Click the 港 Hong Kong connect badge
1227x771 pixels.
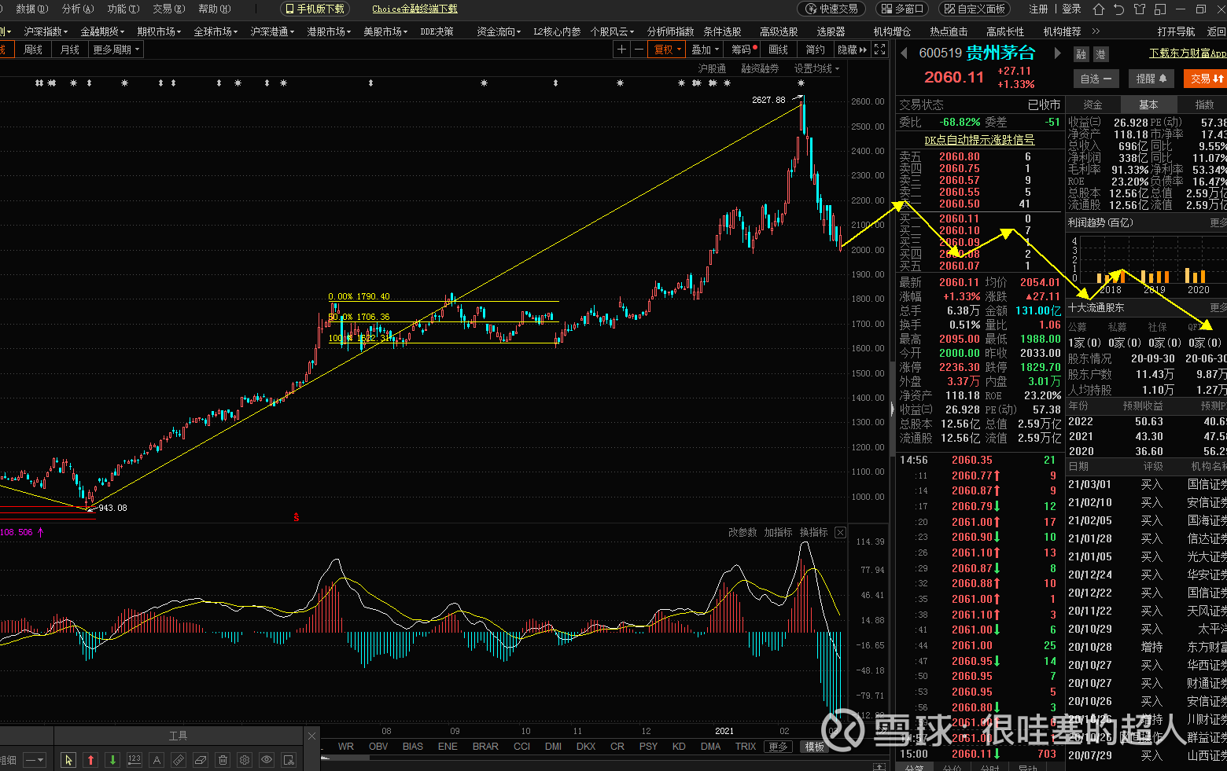click(1100, 54)
